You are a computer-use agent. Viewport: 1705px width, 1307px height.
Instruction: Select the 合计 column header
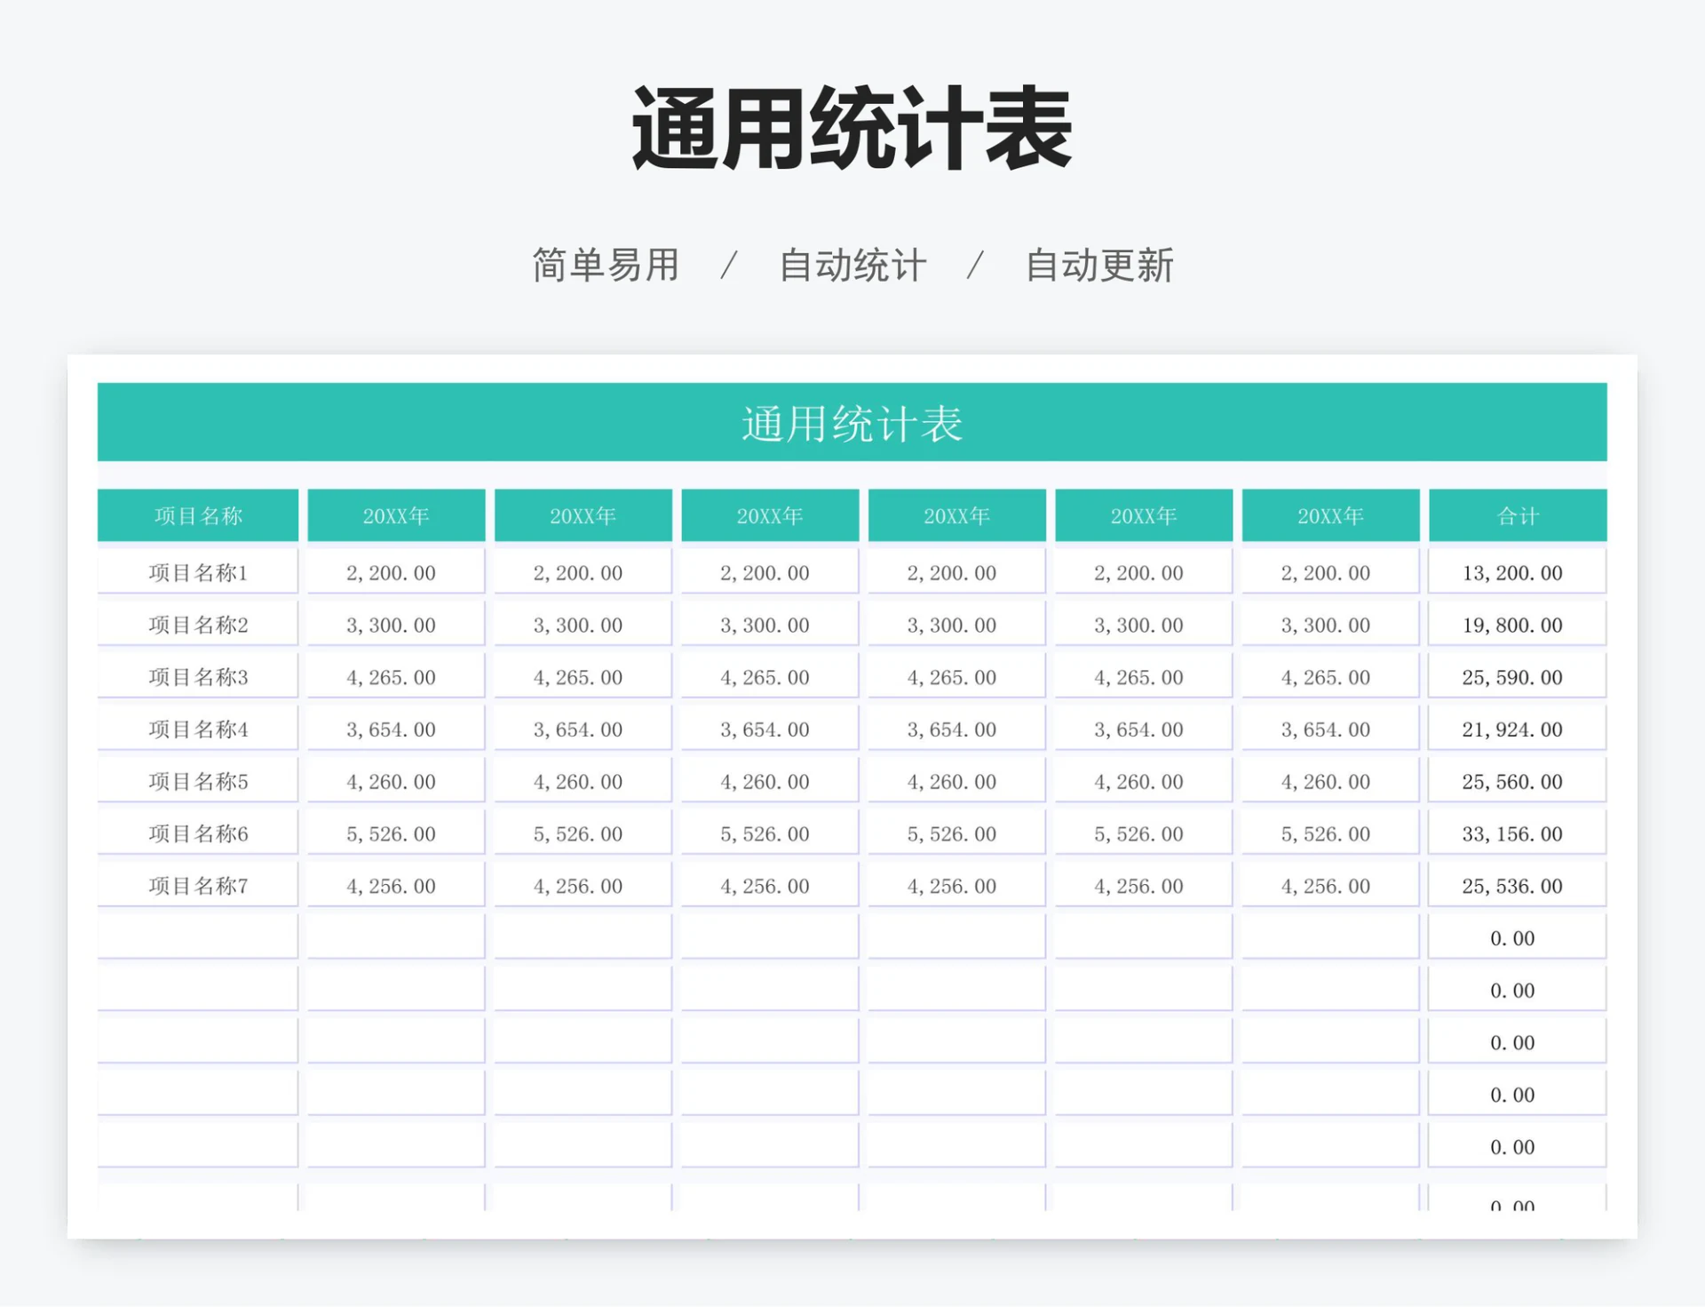(1518, 514)
